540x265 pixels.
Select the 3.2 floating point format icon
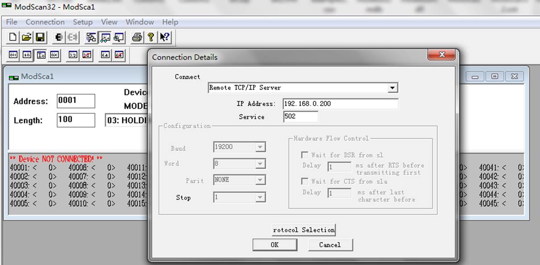73,55
